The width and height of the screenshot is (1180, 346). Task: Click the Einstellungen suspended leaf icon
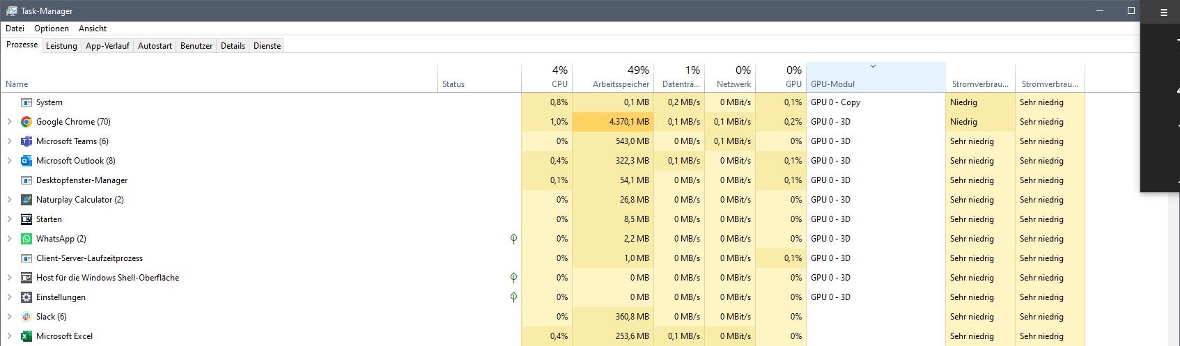click(513, 297)
